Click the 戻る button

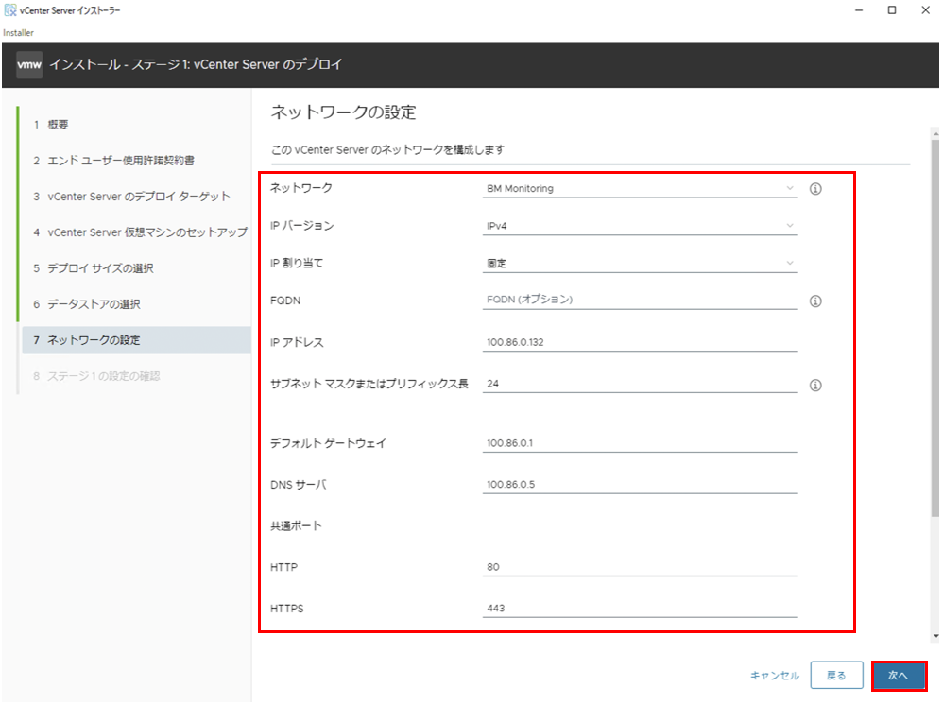tap(836, 676)
